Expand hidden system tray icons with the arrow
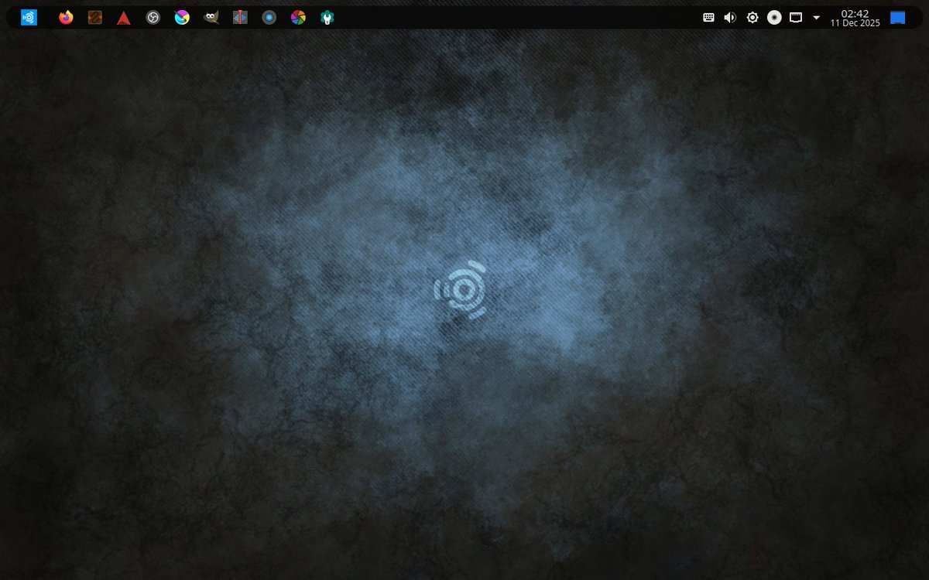 [x=816, y=16]
